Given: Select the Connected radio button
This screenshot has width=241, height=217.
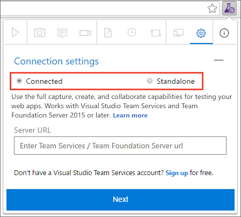Looking at the screenshot, I should pyautogui.click(x=19, y=81).
